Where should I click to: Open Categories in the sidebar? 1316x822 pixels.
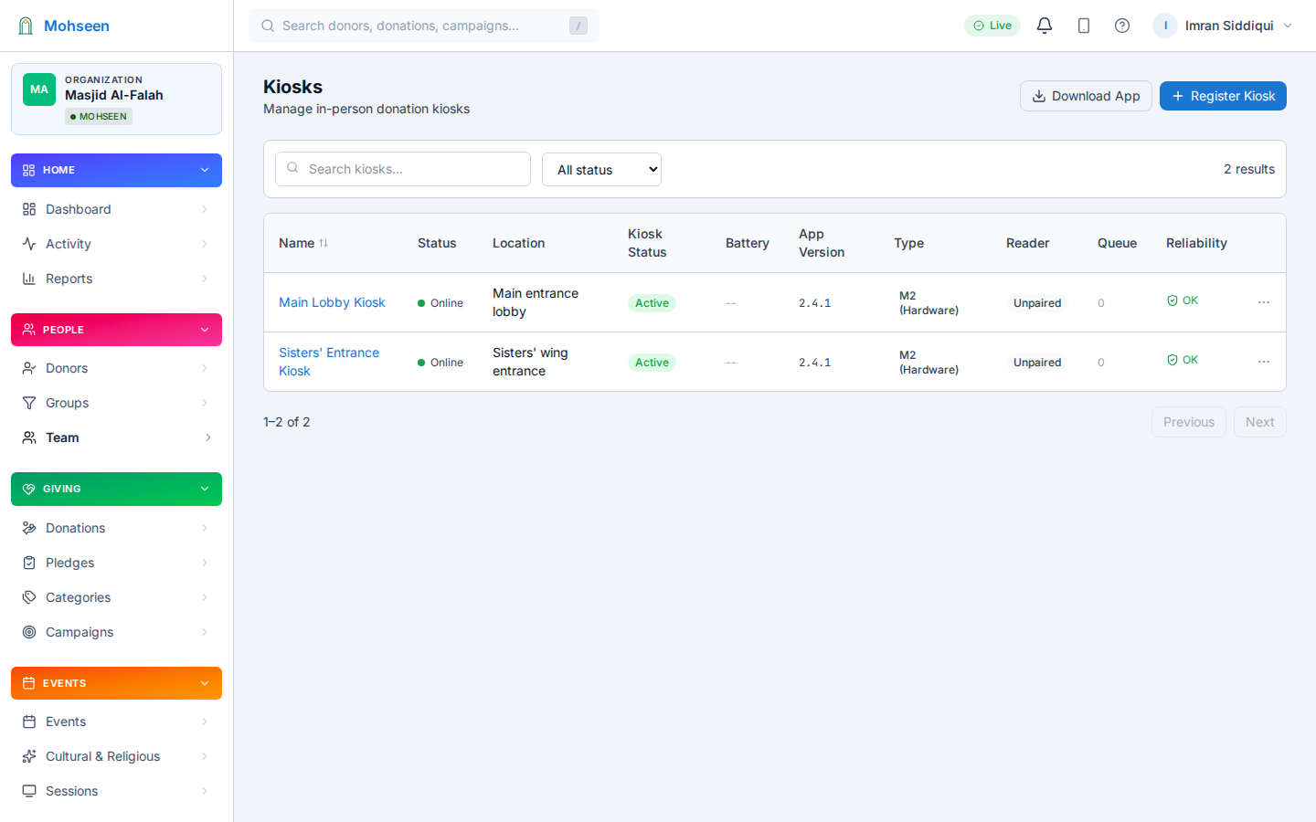116,597
